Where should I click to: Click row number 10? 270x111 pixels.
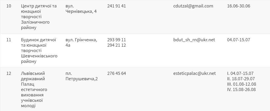(8, 6)
